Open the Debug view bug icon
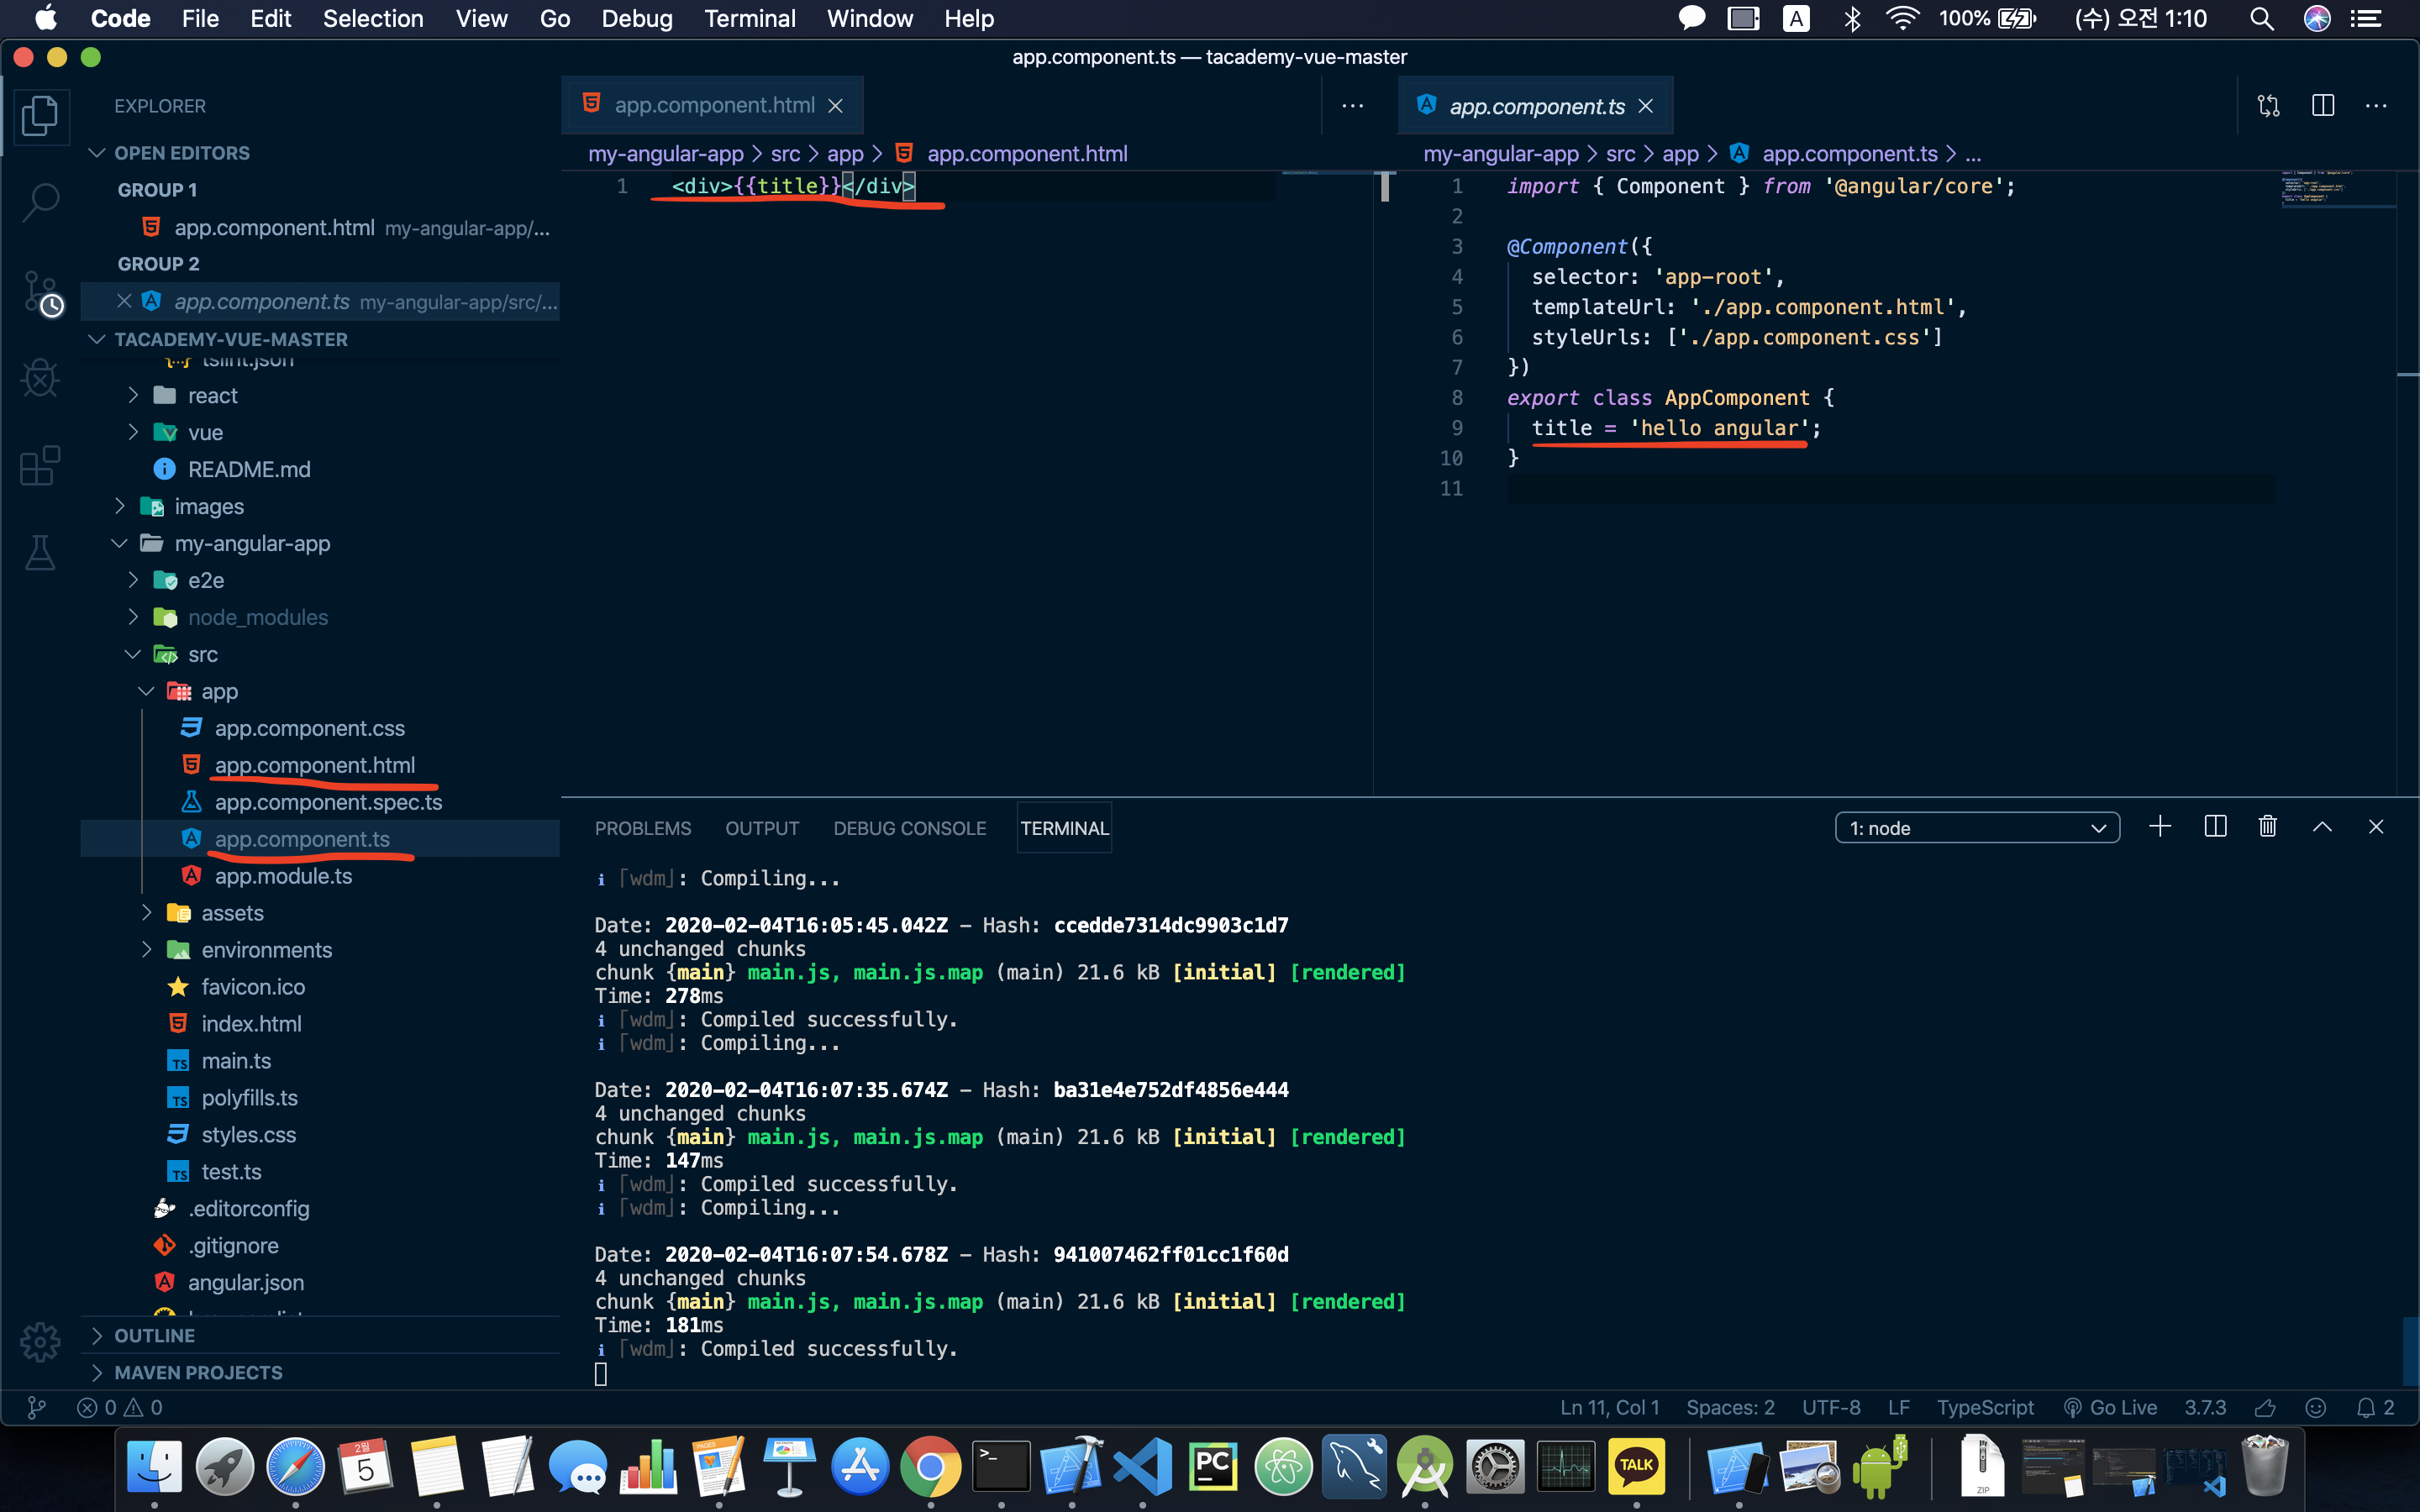Screen dimensions: 2420x1512 [40, 378]
